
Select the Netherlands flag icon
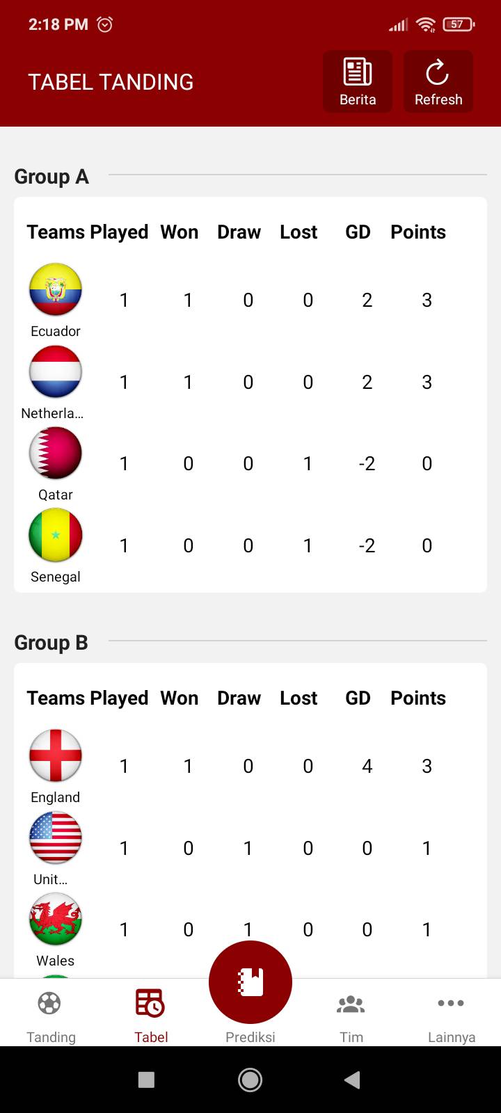point(56,371)
